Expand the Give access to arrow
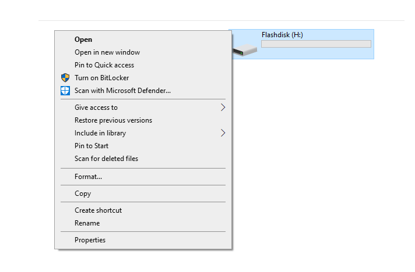 coord(223,108)
